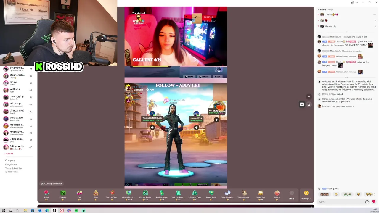Open mr.passive... live channel
This screenshot has width=379, height=213.
(x=18, y=133)
